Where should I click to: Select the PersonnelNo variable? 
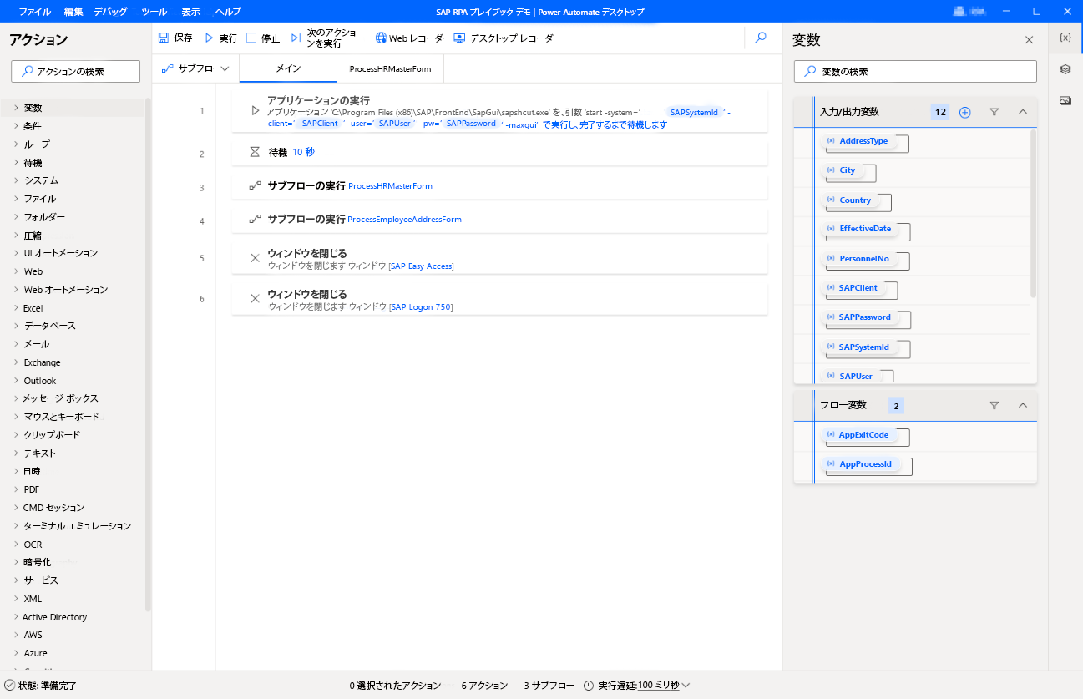(x=863, y=259)
